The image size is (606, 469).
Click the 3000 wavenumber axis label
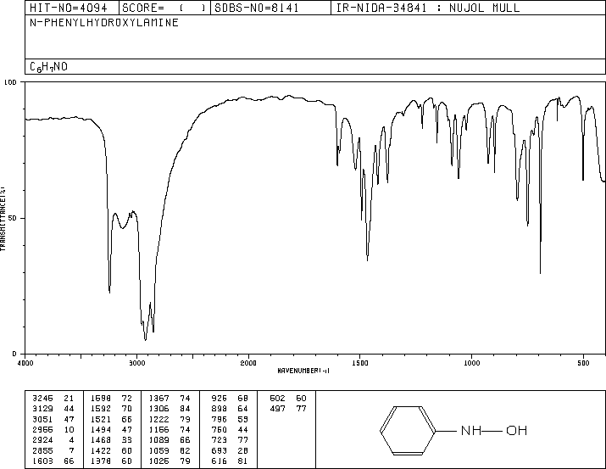pos(136,363)
